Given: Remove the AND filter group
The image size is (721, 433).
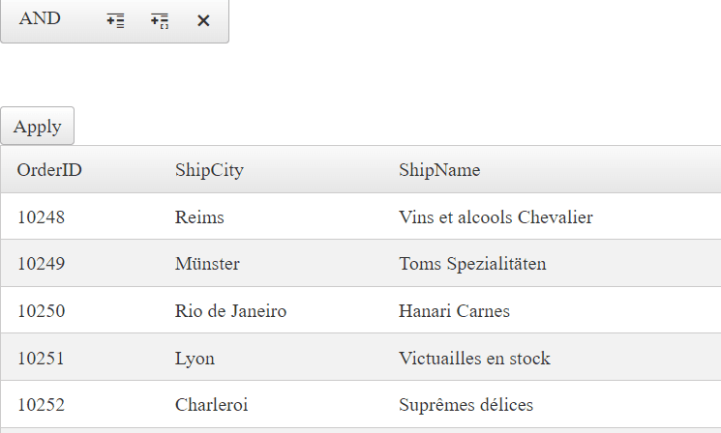Looking at the screenshot, I should point(203,20).
